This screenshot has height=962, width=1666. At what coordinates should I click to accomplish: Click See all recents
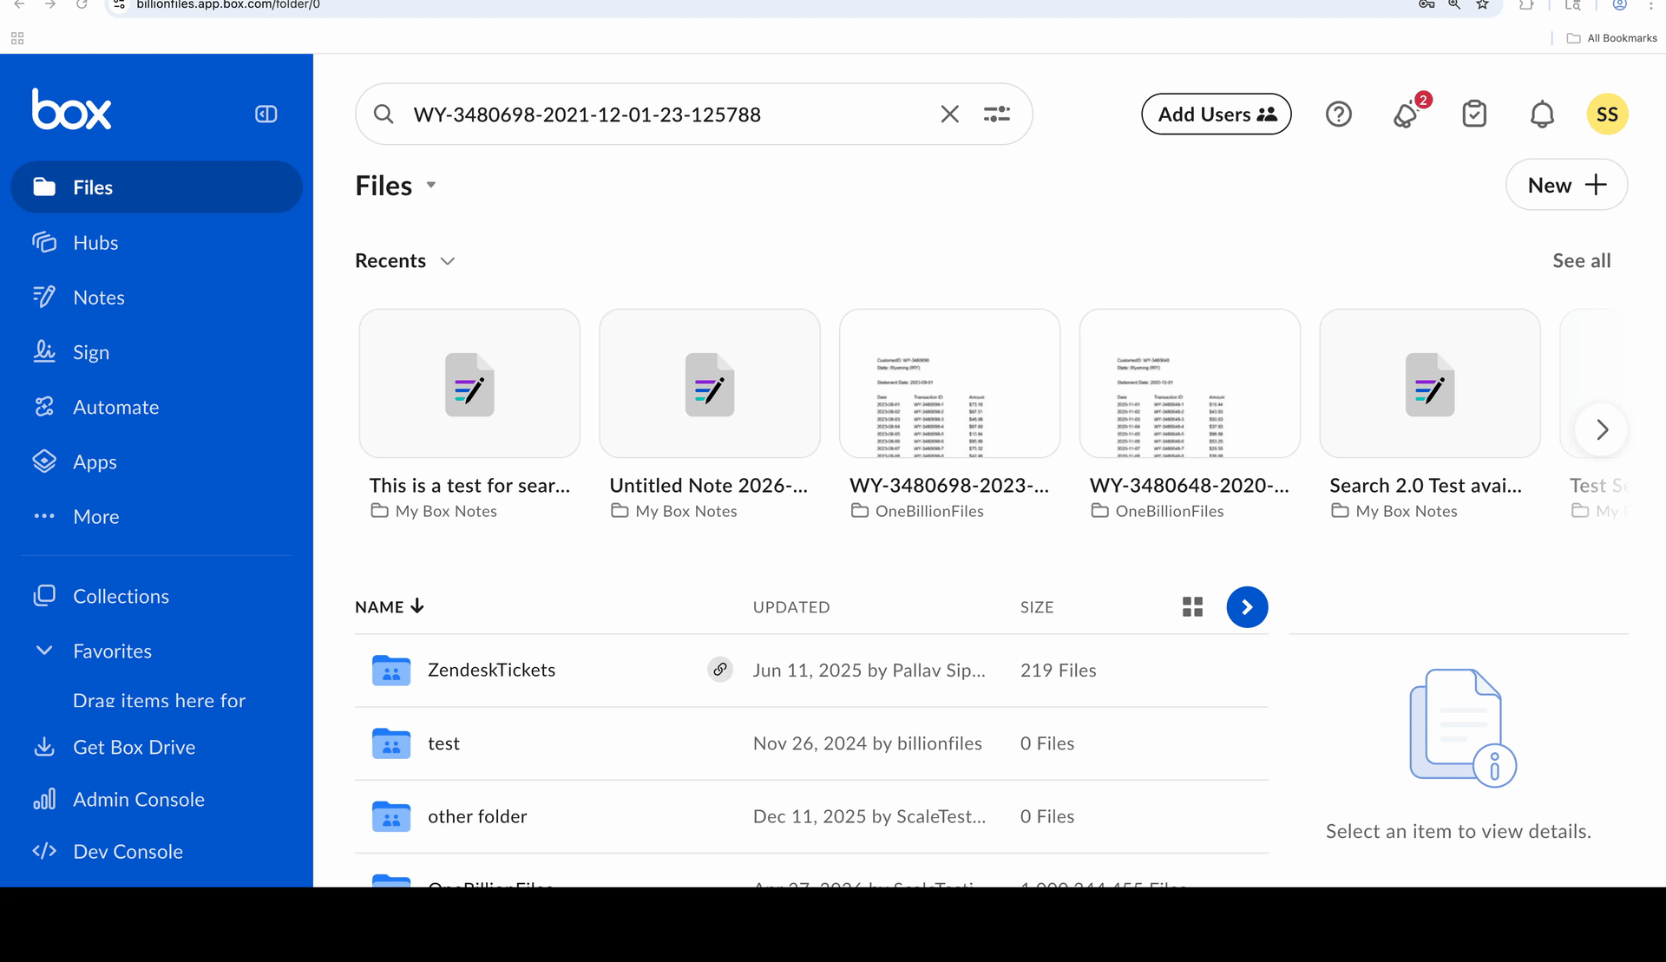point(1581,261)
